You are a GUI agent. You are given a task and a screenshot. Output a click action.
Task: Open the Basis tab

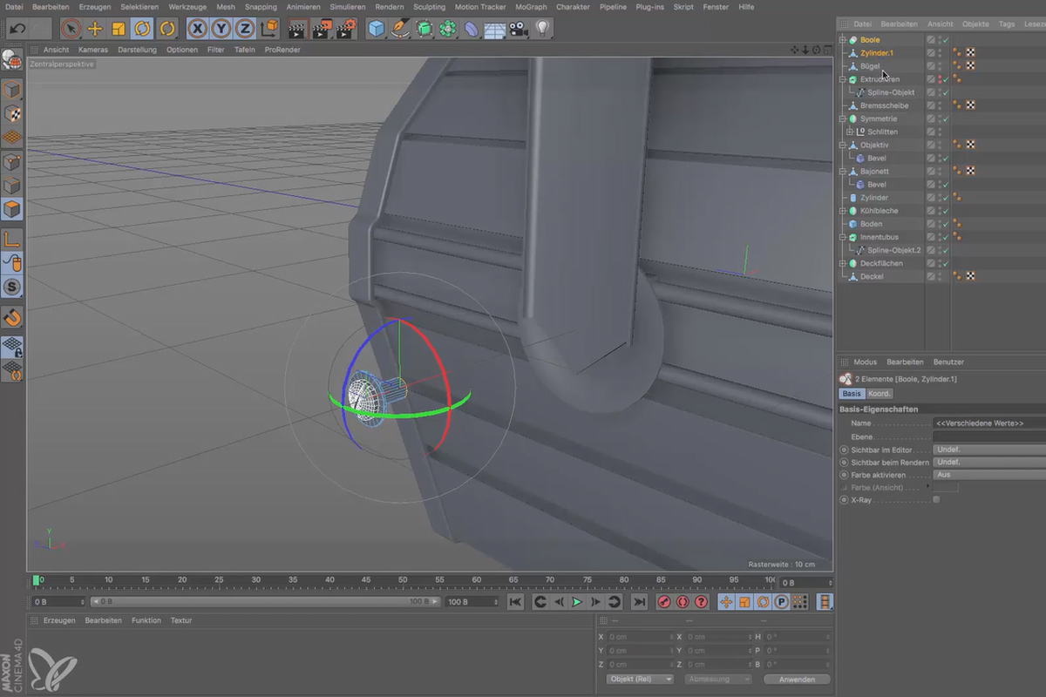coord(852,394)
